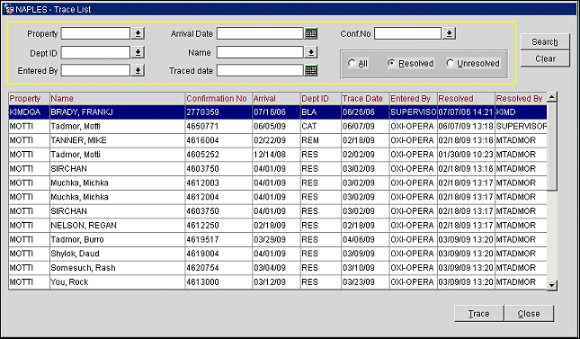Click the scroll up arrow of the trace list

(552, 97)
